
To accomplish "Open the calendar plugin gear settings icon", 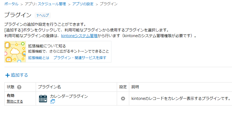I will [123, 99].
